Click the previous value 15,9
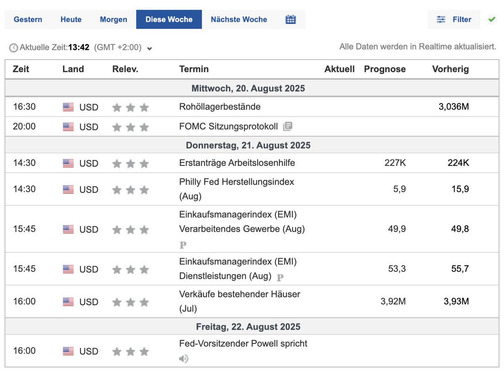Viewport: 504px width, 372px height. [460, 189]
